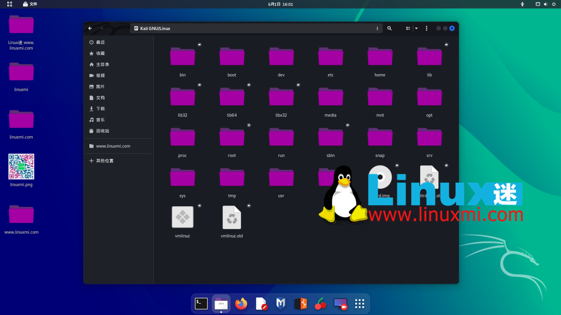Click the power icon in top bar

[554, 4]
